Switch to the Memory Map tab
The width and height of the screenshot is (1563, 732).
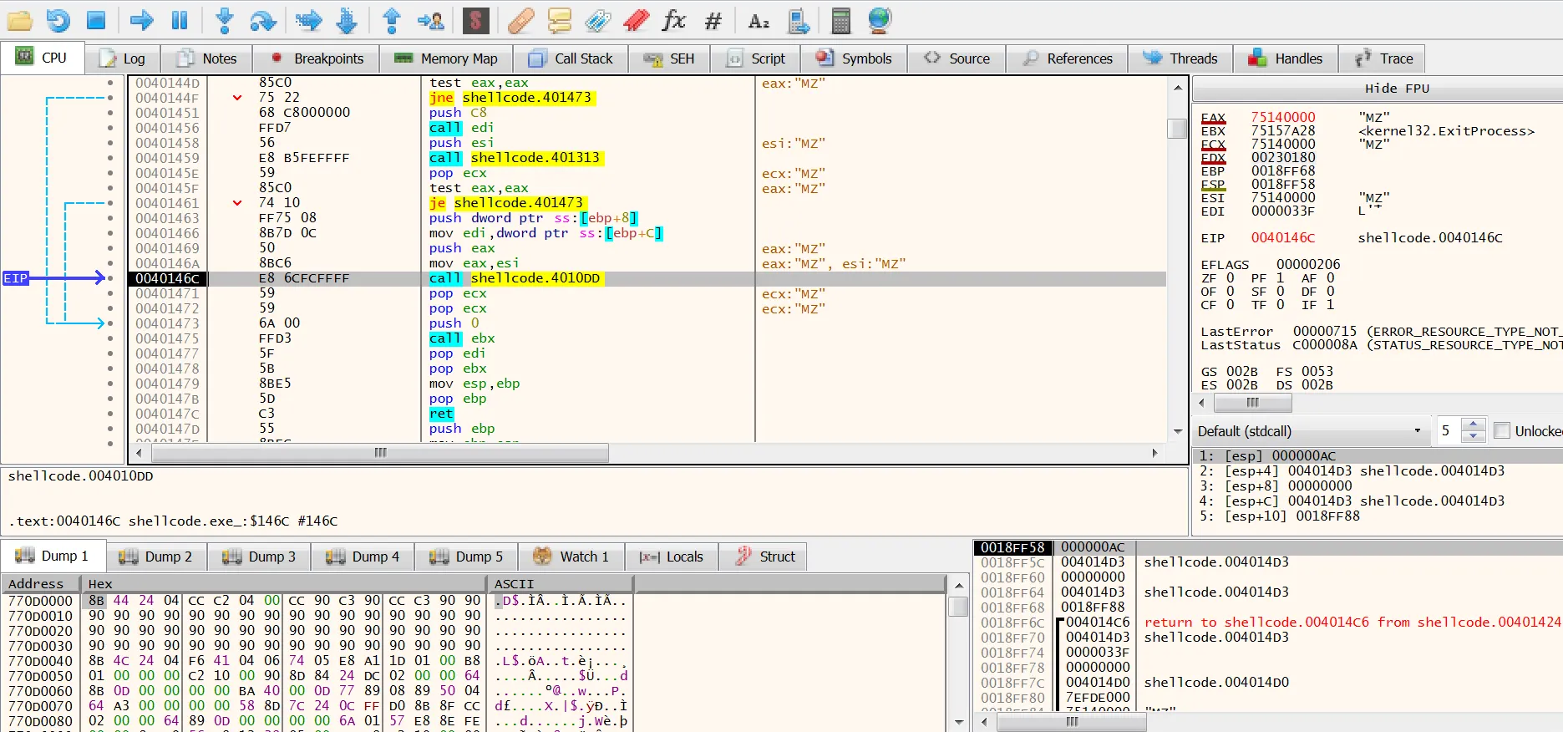tap(446, 58)
